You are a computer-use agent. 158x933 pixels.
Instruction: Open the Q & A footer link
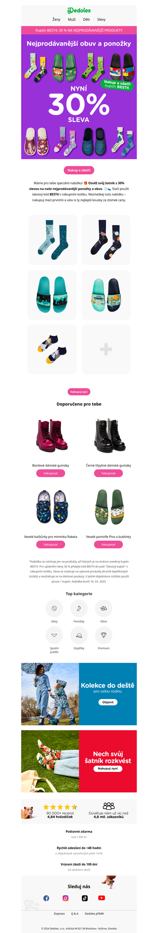[x=75, y=913]
